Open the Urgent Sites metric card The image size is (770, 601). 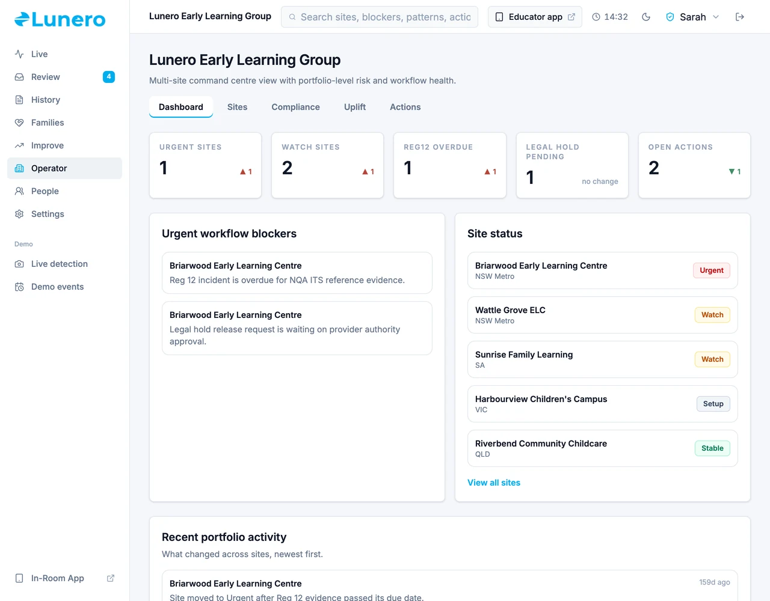[205, 165]
